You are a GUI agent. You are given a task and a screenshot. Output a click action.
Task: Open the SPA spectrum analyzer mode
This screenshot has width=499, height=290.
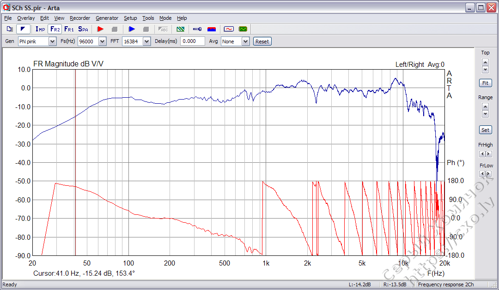(83, 29)
